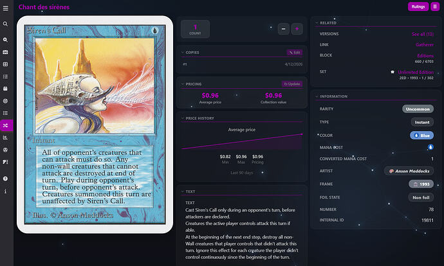Click the Siren's Call card image
The image size is (444, 266).
click(95, 125)
